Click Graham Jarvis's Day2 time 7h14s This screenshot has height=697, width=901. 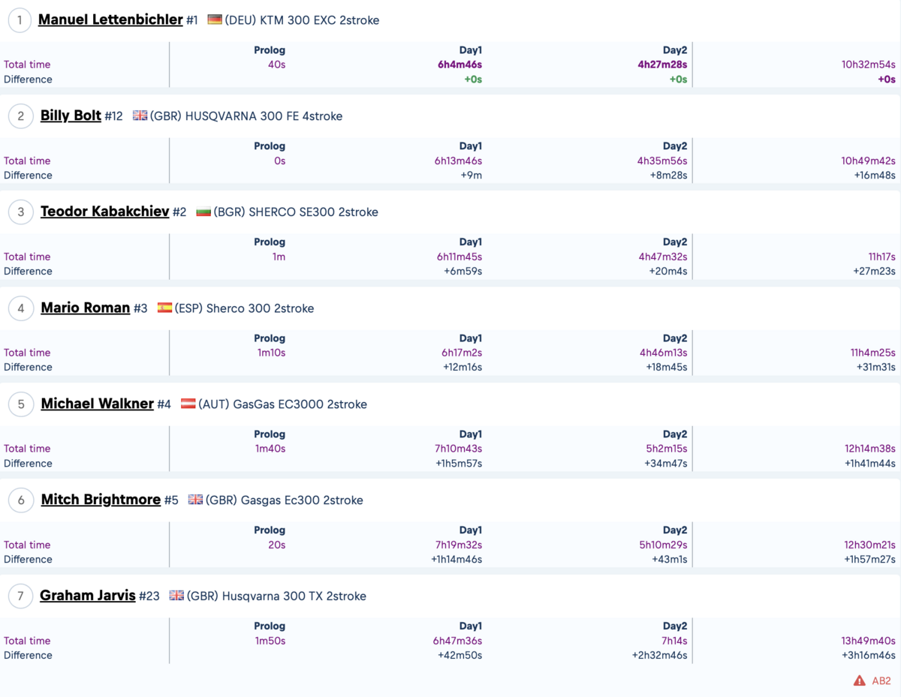click(x=674, y=641)
